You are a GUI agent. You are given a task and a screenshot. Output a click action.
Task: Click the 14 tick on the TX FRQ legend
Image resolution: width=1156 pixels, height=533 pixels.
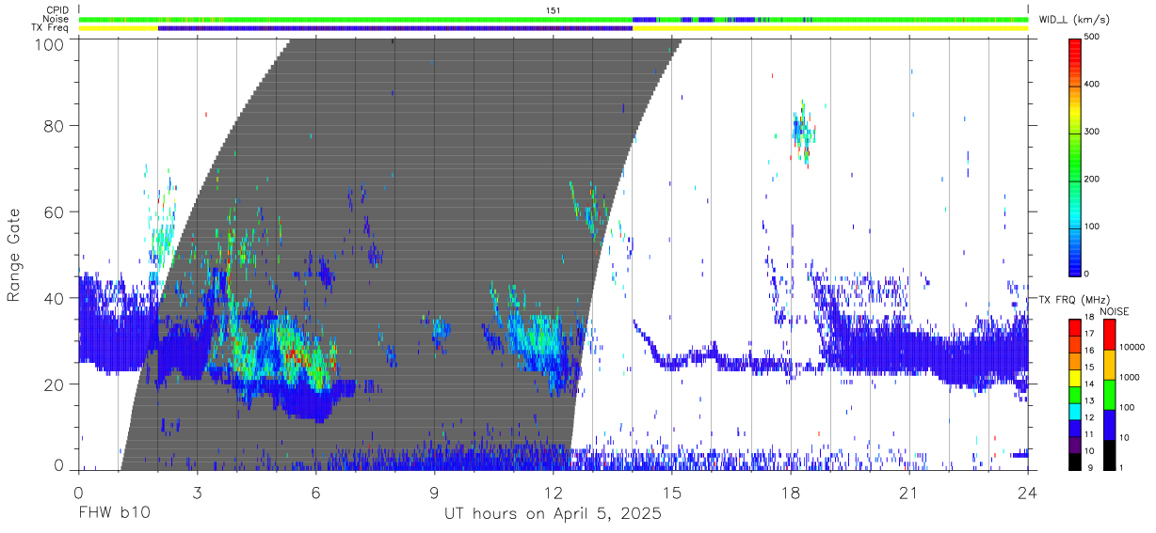pos(1089,384)
